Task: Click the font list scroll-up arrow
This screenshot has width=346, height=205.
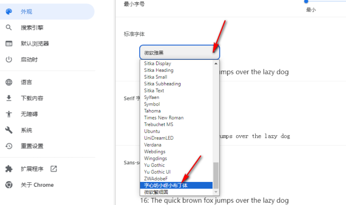Action: click(x=216, y=63)
